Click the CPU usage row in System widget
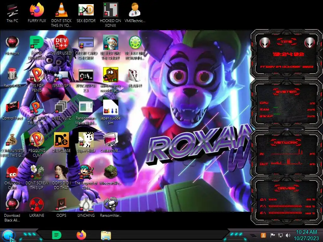The image size is (323, 242). (287, 103)
